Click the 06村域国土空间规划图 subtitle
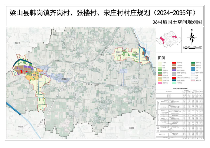210x148 pixels. pyautogui.click(x=178, y=22)
